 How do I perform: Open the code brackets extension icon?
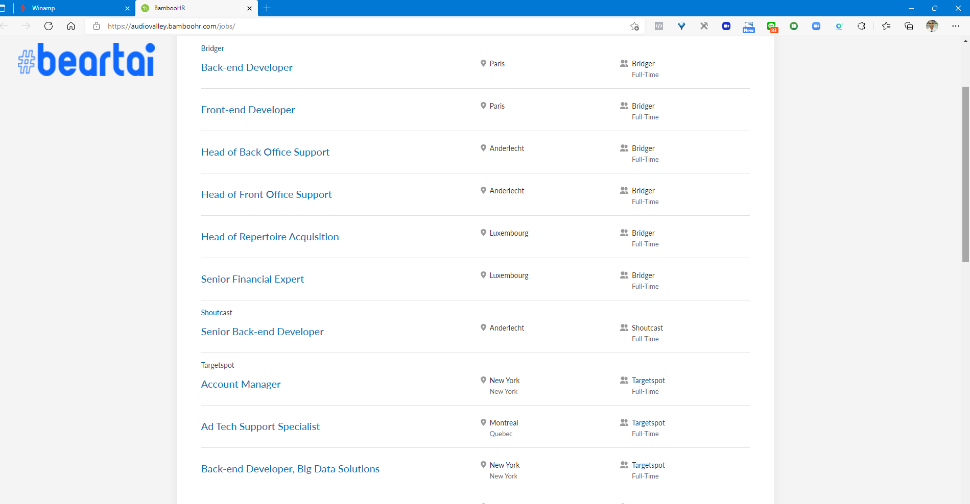point(659,26)
